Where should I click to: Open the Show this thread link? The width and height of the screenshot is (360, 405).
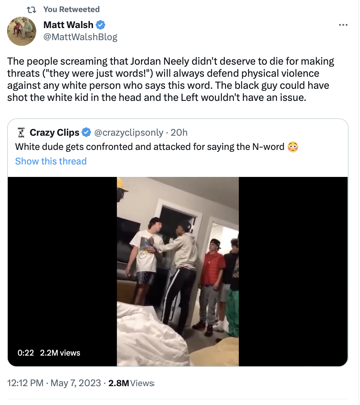pos(51,161)
